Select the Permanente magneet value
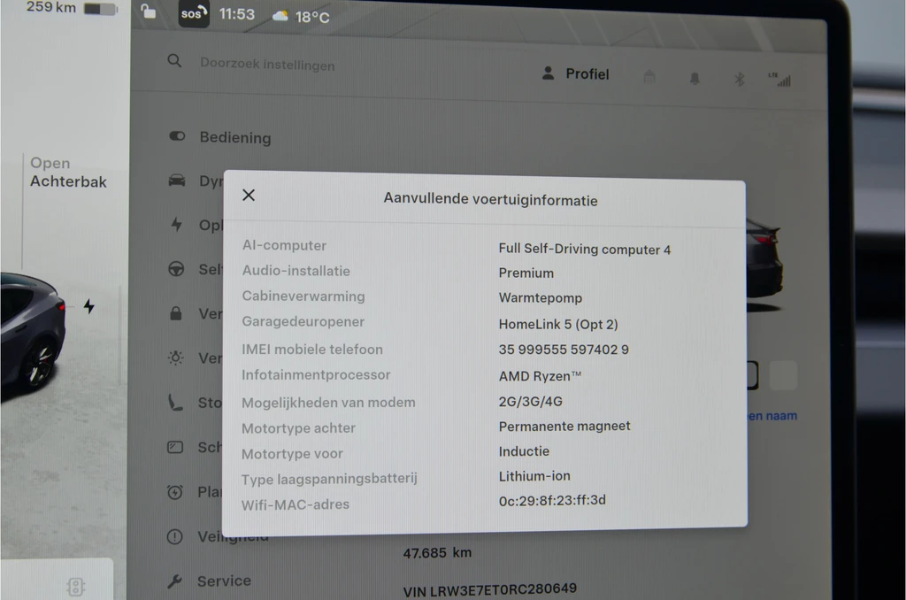Viewport: 906px width, 600px height. (x=564, y=426)
